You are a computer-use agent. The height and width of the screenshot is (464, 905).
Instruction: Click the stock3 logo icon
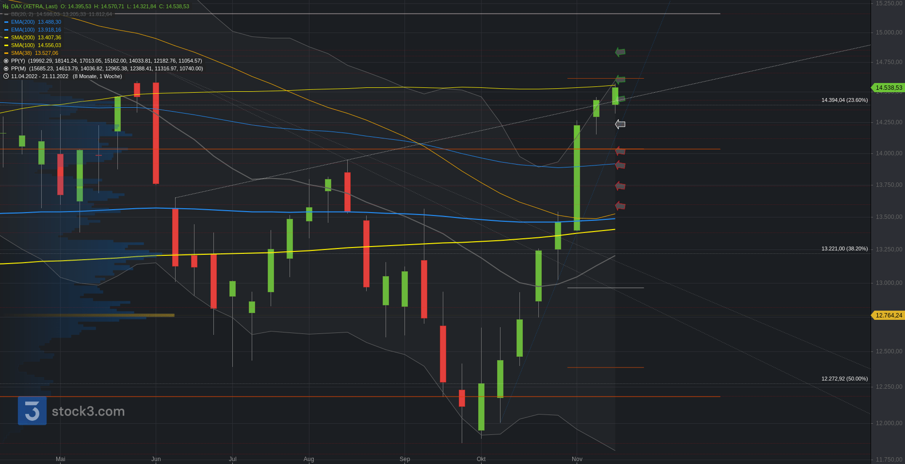click(x=32, y=411)
